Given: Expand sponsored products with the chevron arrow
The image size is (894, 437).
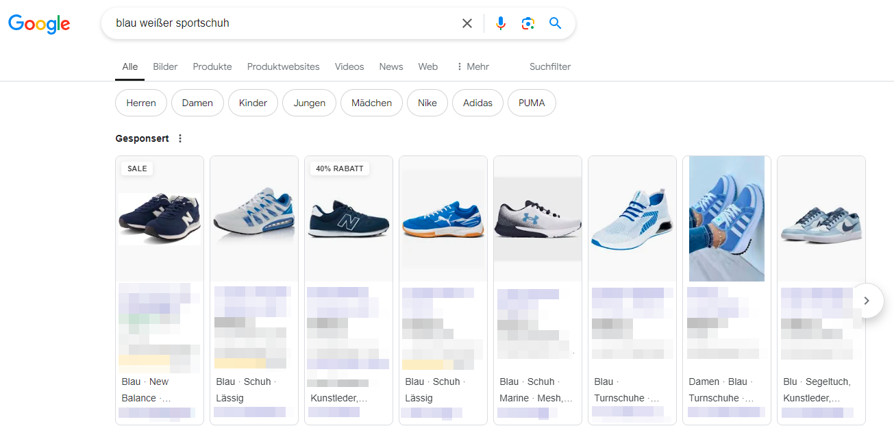Looking at the screenshot, I should pos(867,301).
